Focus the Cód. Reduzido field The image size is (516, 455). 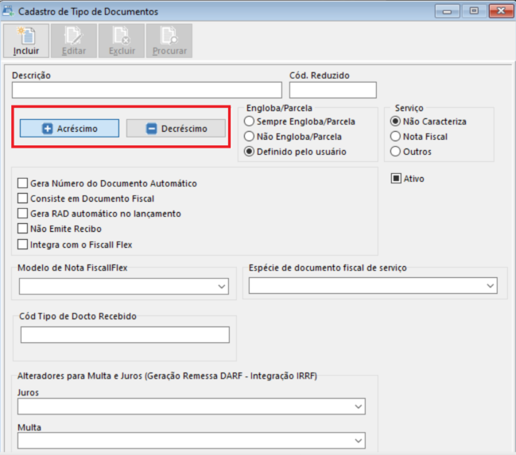pos(332,90)
